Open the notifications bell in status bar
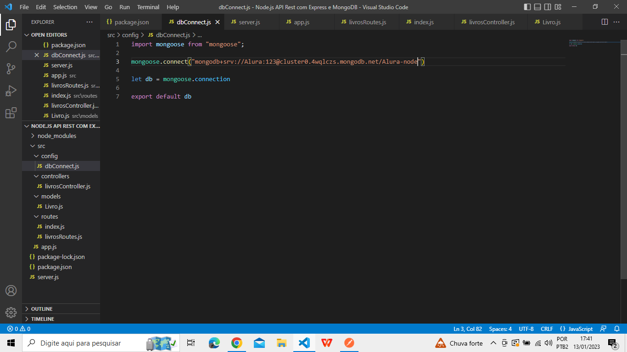The width and height of the screenshot is (627, 352). click(616, 329)
